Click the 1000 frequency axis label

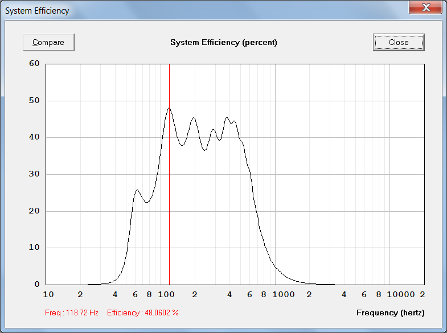[x=284, y=294]
